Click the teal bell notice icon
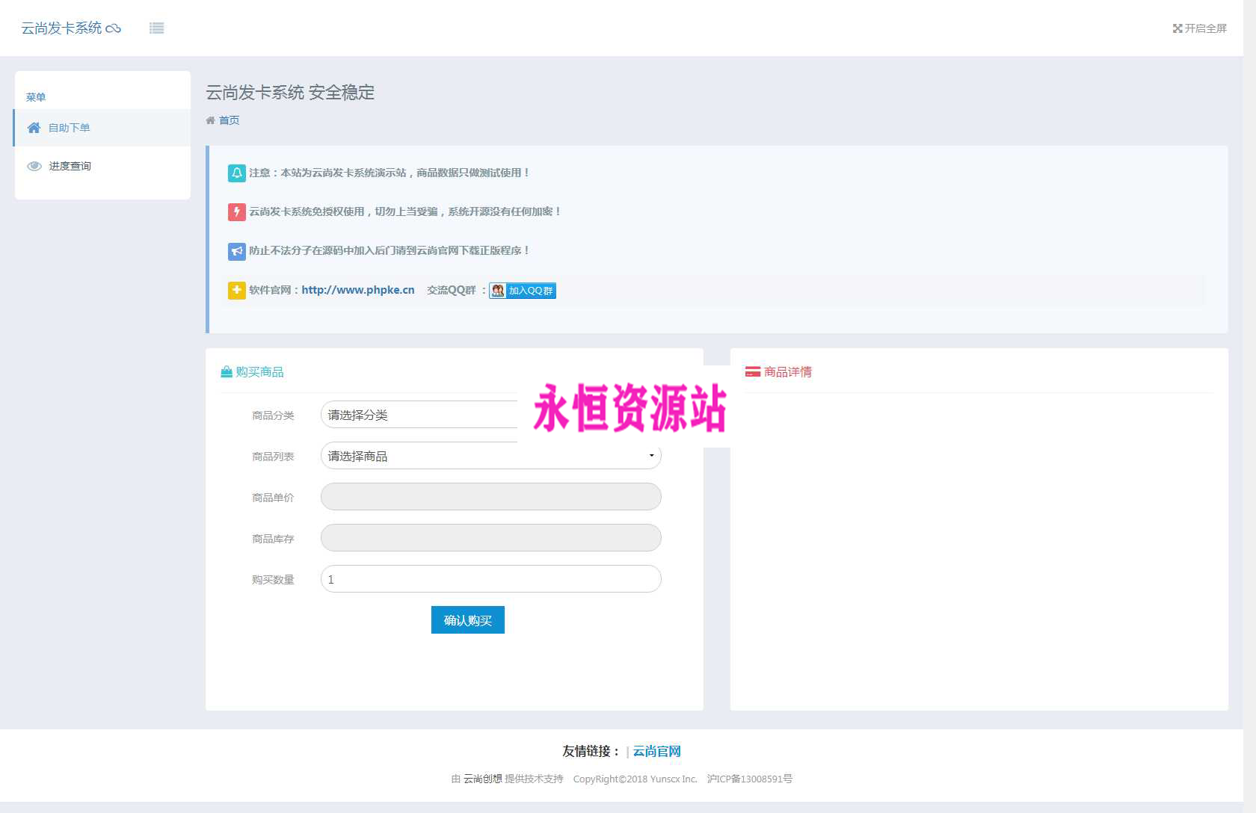 tap(236, 173)
